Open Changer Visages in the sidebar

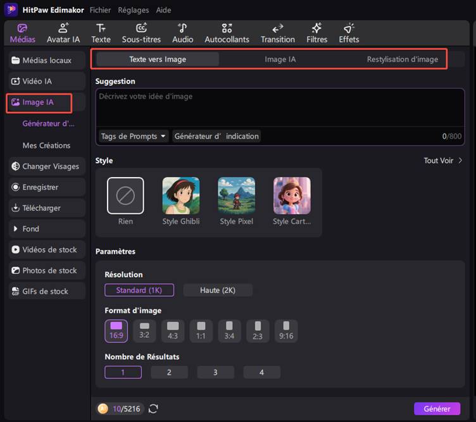pos(47,166)
